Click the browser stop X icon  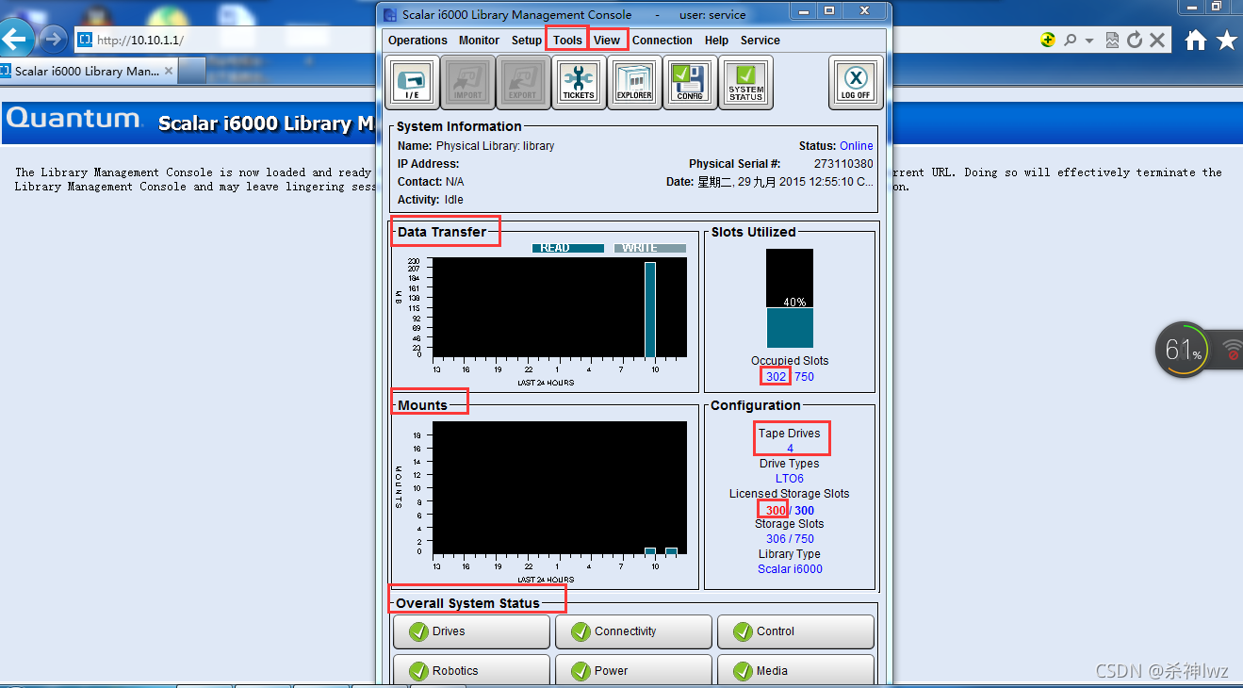click(1157, 40)
